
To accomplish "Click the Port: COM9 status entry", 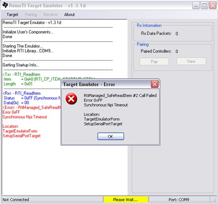I will 179,200.
